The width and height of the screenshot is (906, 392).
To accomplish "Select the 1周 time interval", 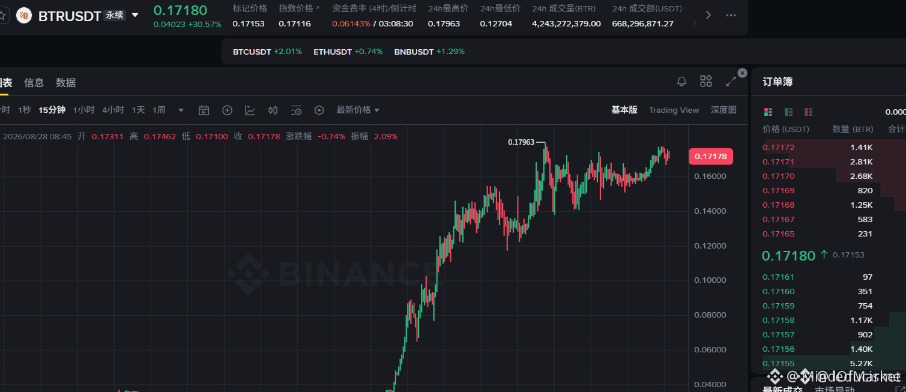I will 159,110.
